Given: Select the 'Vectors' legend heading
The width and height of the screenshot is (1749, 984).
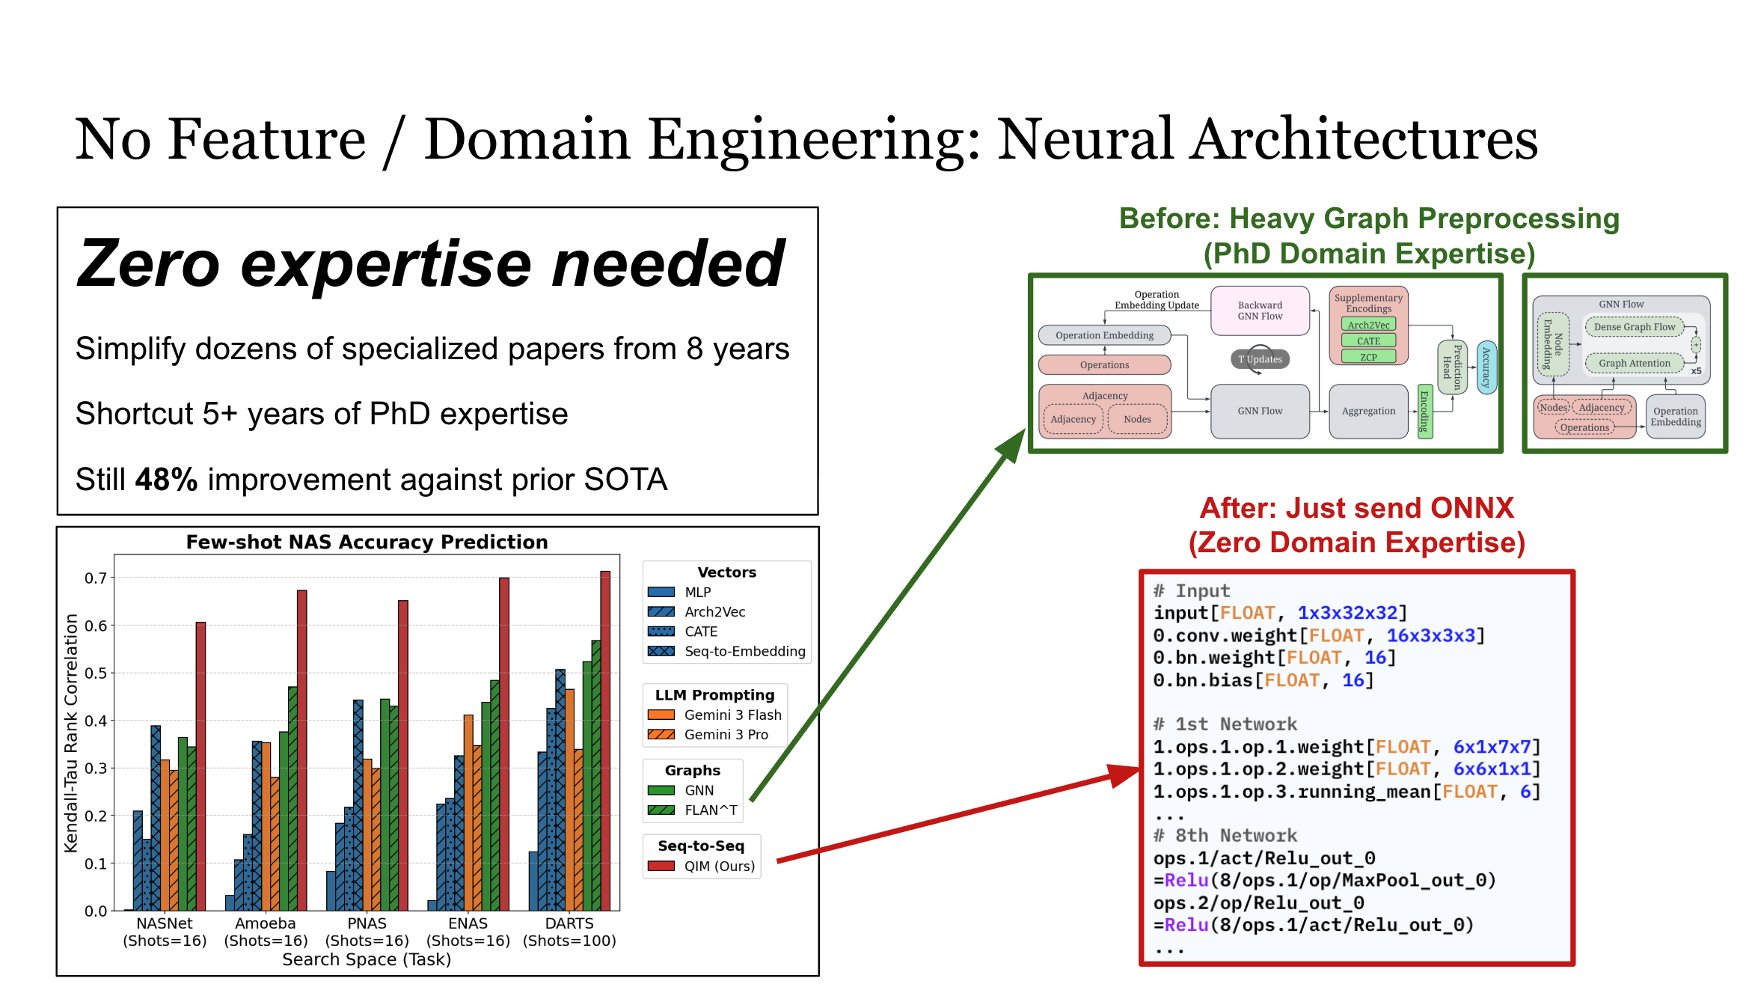Looking at the screenshot, I should coord(726,572).
